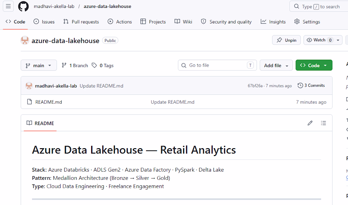View the 0 Tags link

tap(103, 65)
